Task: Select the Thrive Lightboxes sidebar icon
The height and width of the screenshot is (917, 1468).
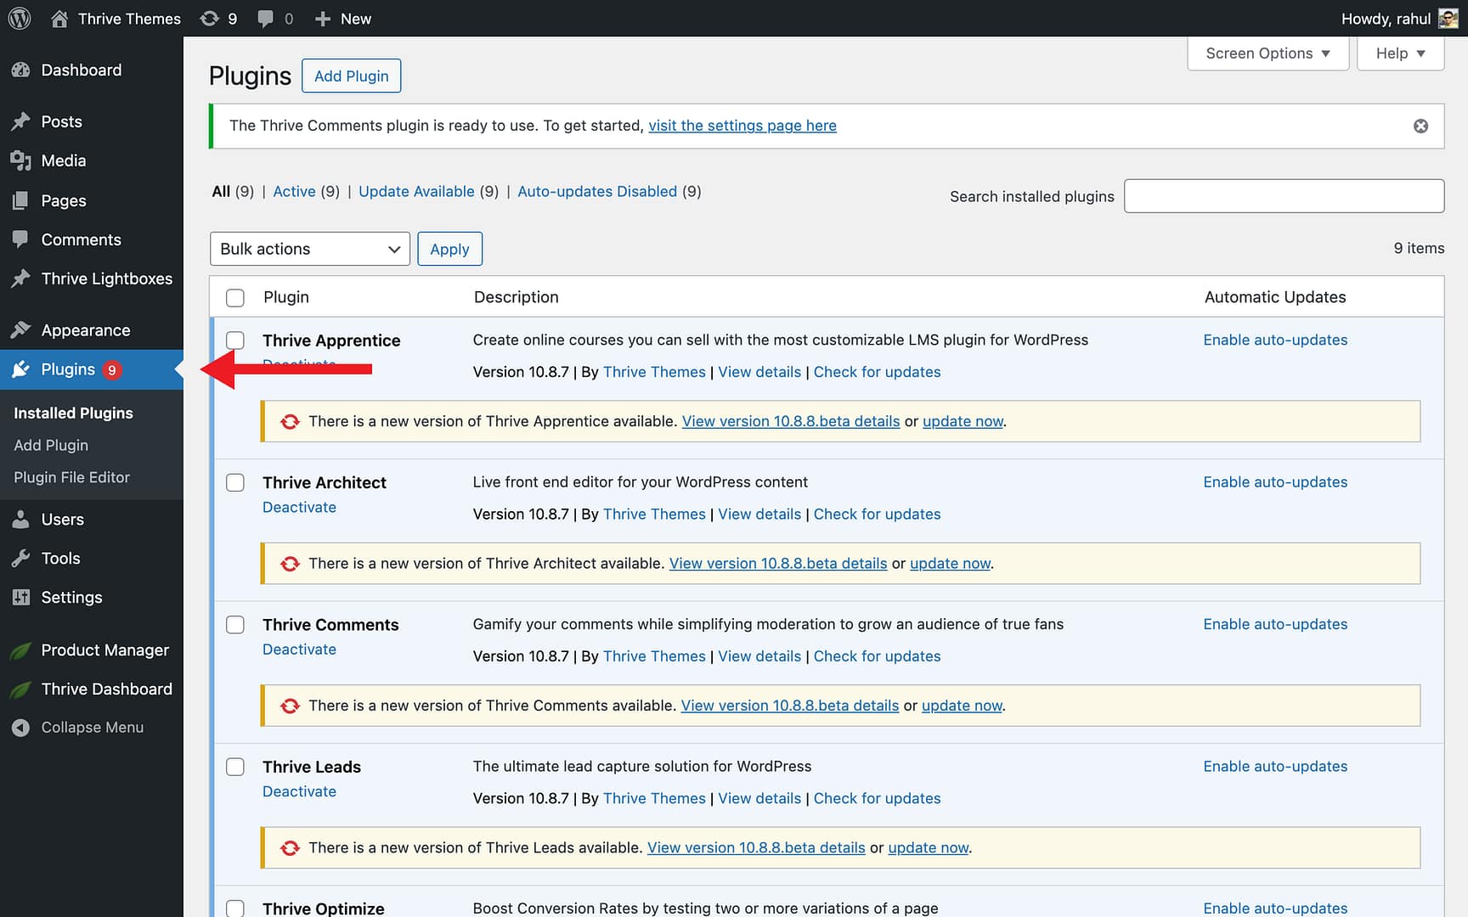Action: point(21,278)
